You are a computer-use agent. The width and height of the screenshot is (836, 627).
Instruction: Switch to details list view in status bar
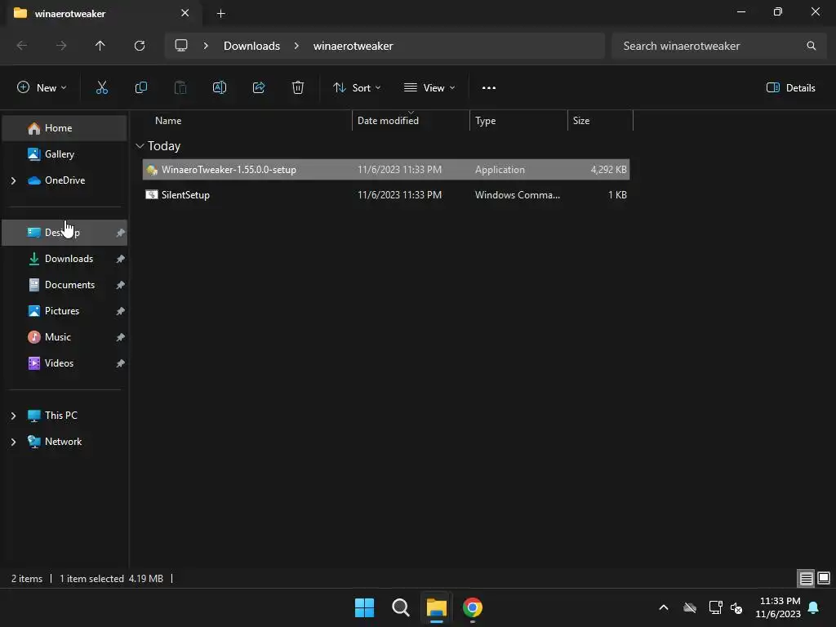tap(806, 578)
